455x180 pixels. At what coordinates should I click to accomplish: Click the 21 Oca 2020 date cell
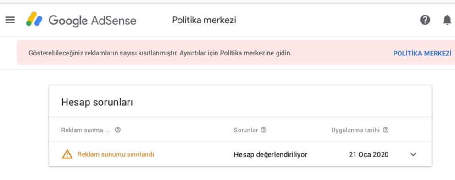coord(368,154)
